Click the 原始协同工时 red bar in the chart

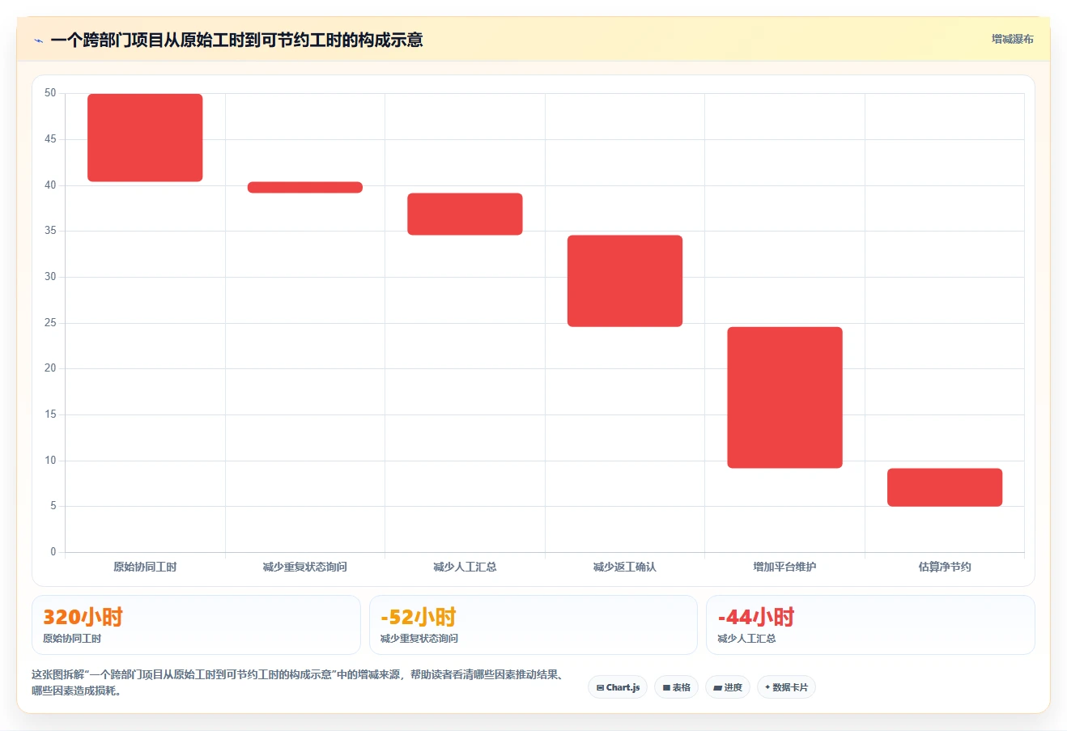[x=145, y=138]
